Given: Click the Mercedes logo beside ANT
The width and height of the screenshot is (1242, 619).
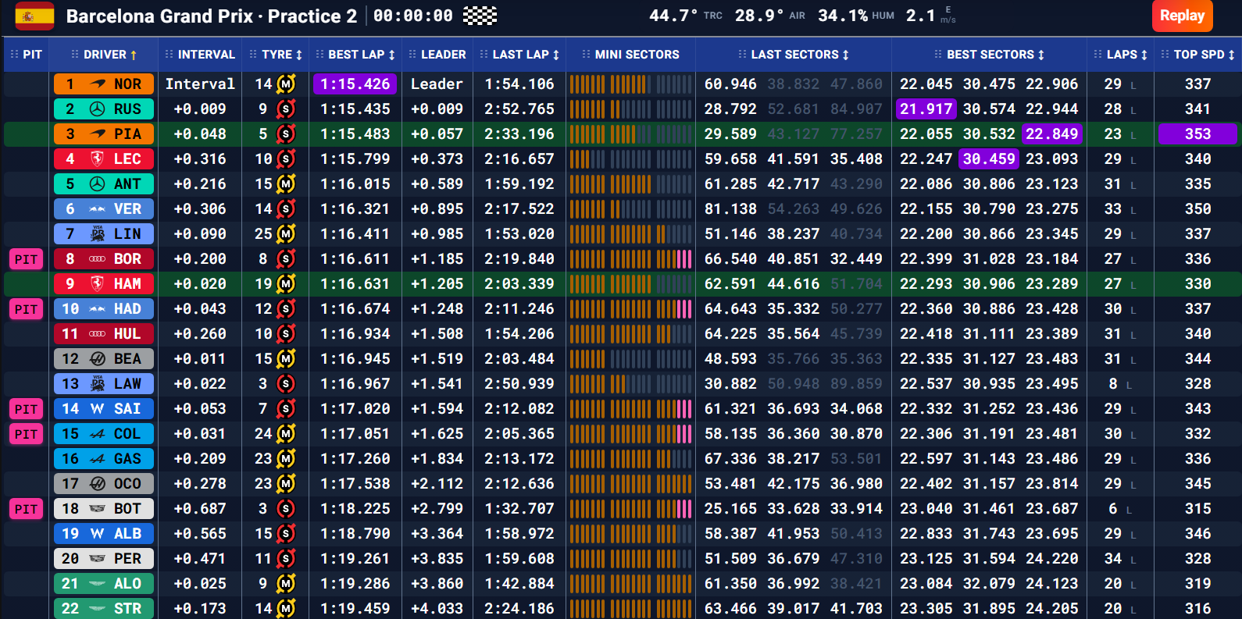Looking at the screenshot, I should click(98, 183).
